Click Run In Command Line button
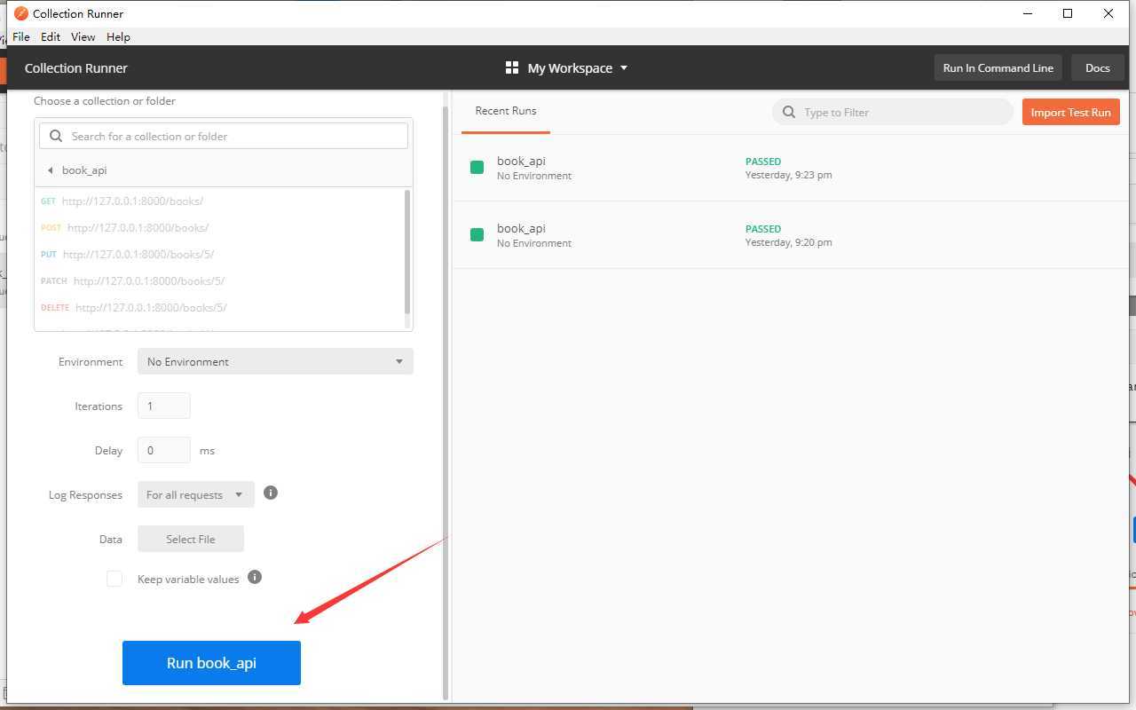Screen dimensions: 1136x710 pyautogui.click(x=998, y=67)
